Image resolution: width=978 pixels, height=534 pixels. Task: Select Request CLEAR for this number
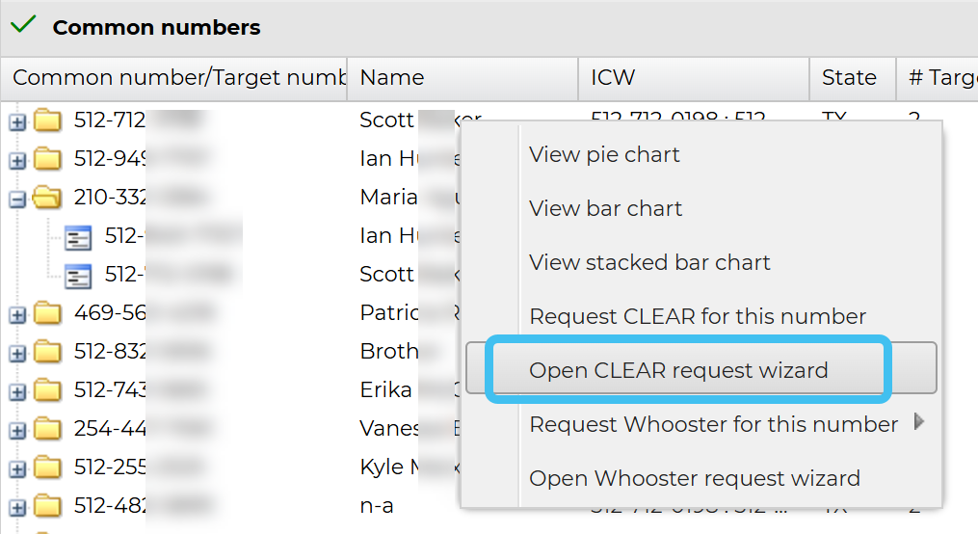[698, 316]
